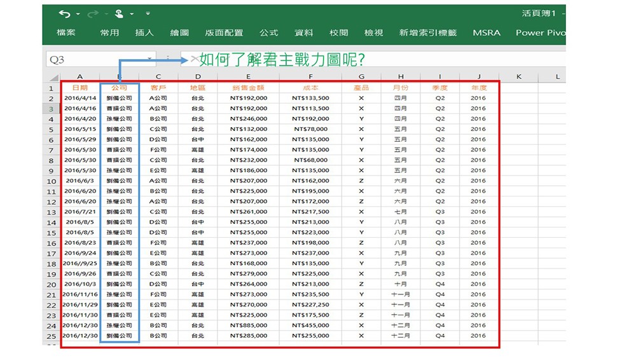Image resolution: width=636 pixels, height=358 pixels.
Task: Click the 日期 header cell
Action: coord(80,88)
